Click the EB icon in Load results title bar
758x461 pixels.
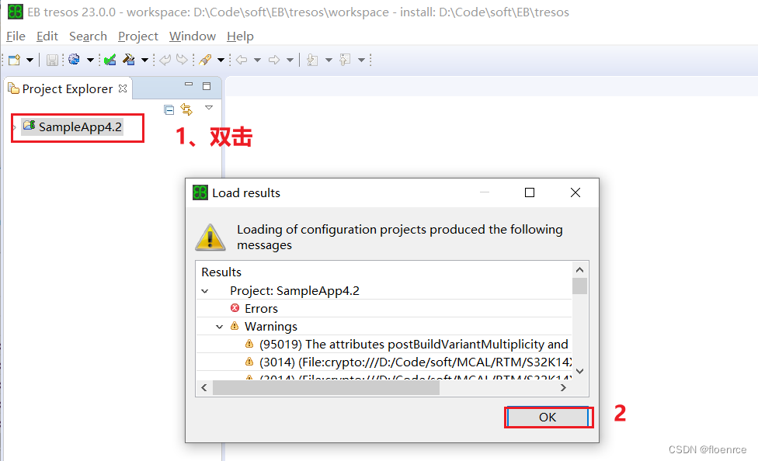[x=200, y=192]
